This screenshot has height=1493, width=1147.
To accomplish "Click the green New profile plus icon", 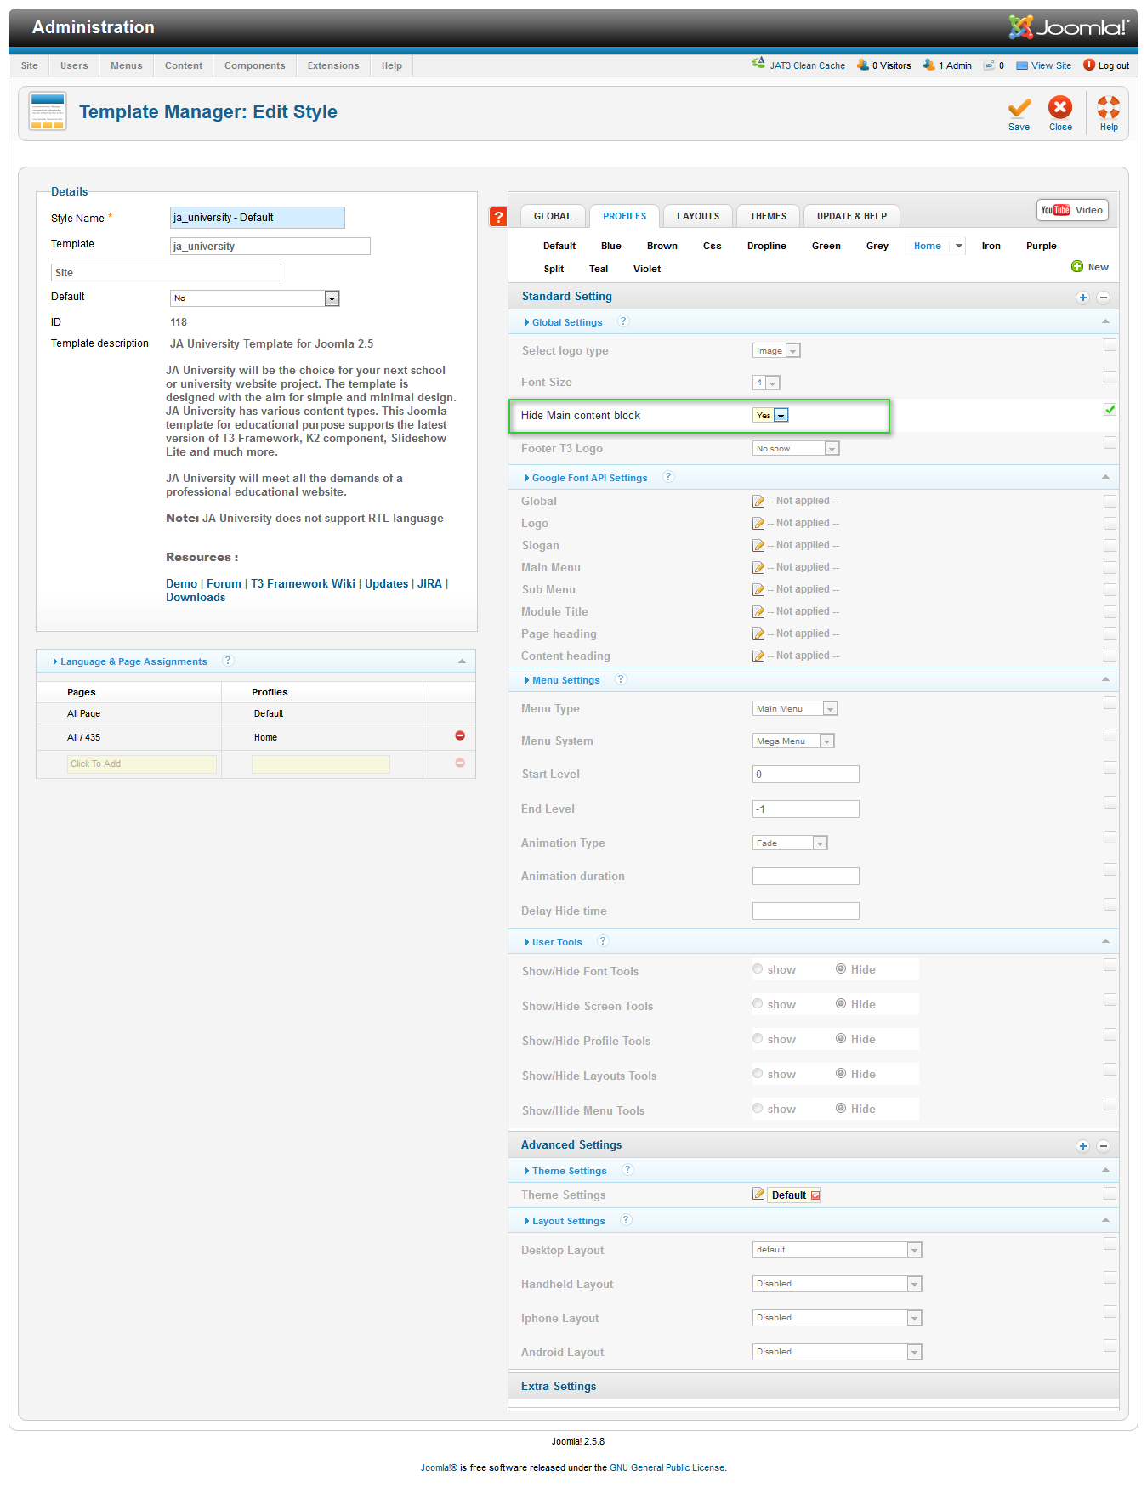I will (x=1077, y=267).
